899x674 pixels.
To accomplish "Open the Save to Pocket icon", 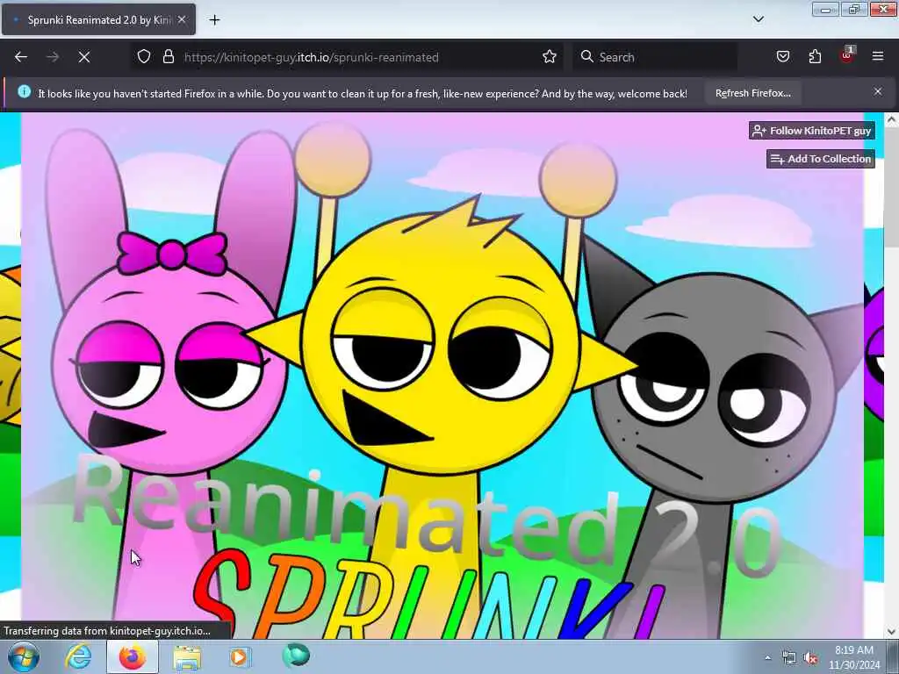I will click(783, 57).
